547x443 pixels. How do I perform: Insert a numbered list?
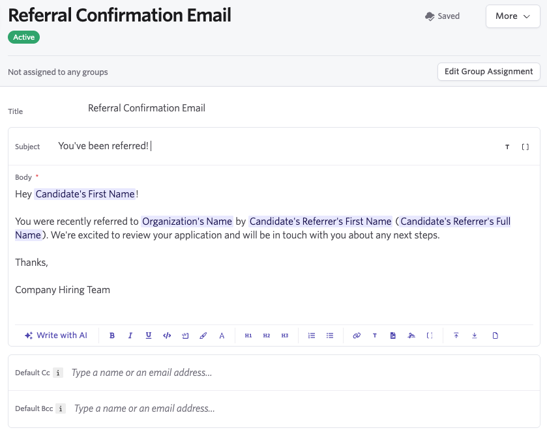point(312,336)
